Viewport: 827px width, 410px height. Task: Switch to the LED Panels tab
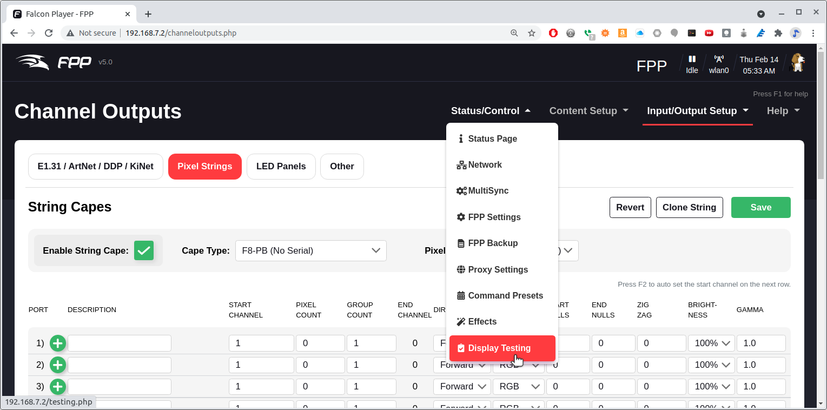pos(281,167)
